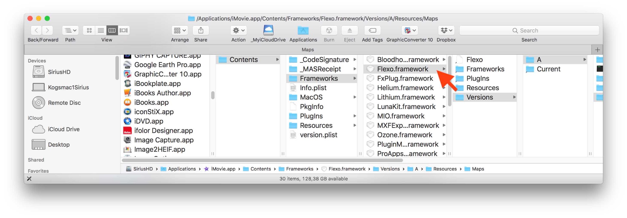Go forward with the Forward arrow button
Screen dimensions: 627x218
coord(47,30)
